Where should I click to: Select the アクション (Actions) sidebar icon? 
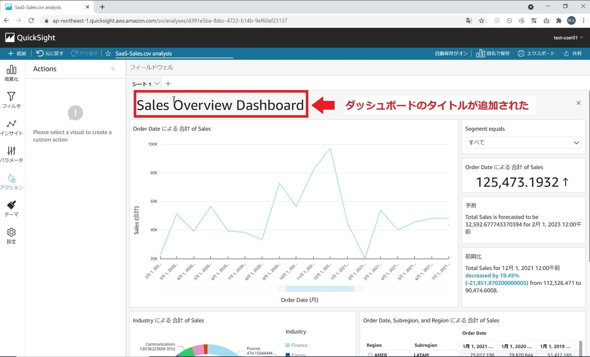coord(11,181)
